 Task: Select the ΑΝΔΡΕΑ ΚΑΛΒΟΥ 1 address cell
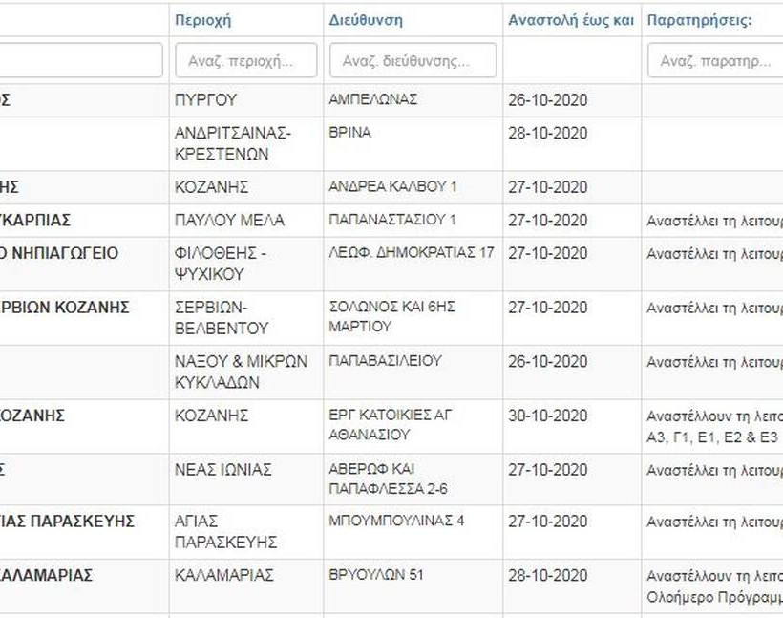[392, 187]
